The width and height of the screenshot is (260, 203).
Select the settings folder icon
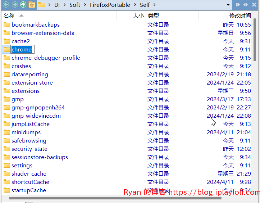pyautogui.click(x=7, y=165)
